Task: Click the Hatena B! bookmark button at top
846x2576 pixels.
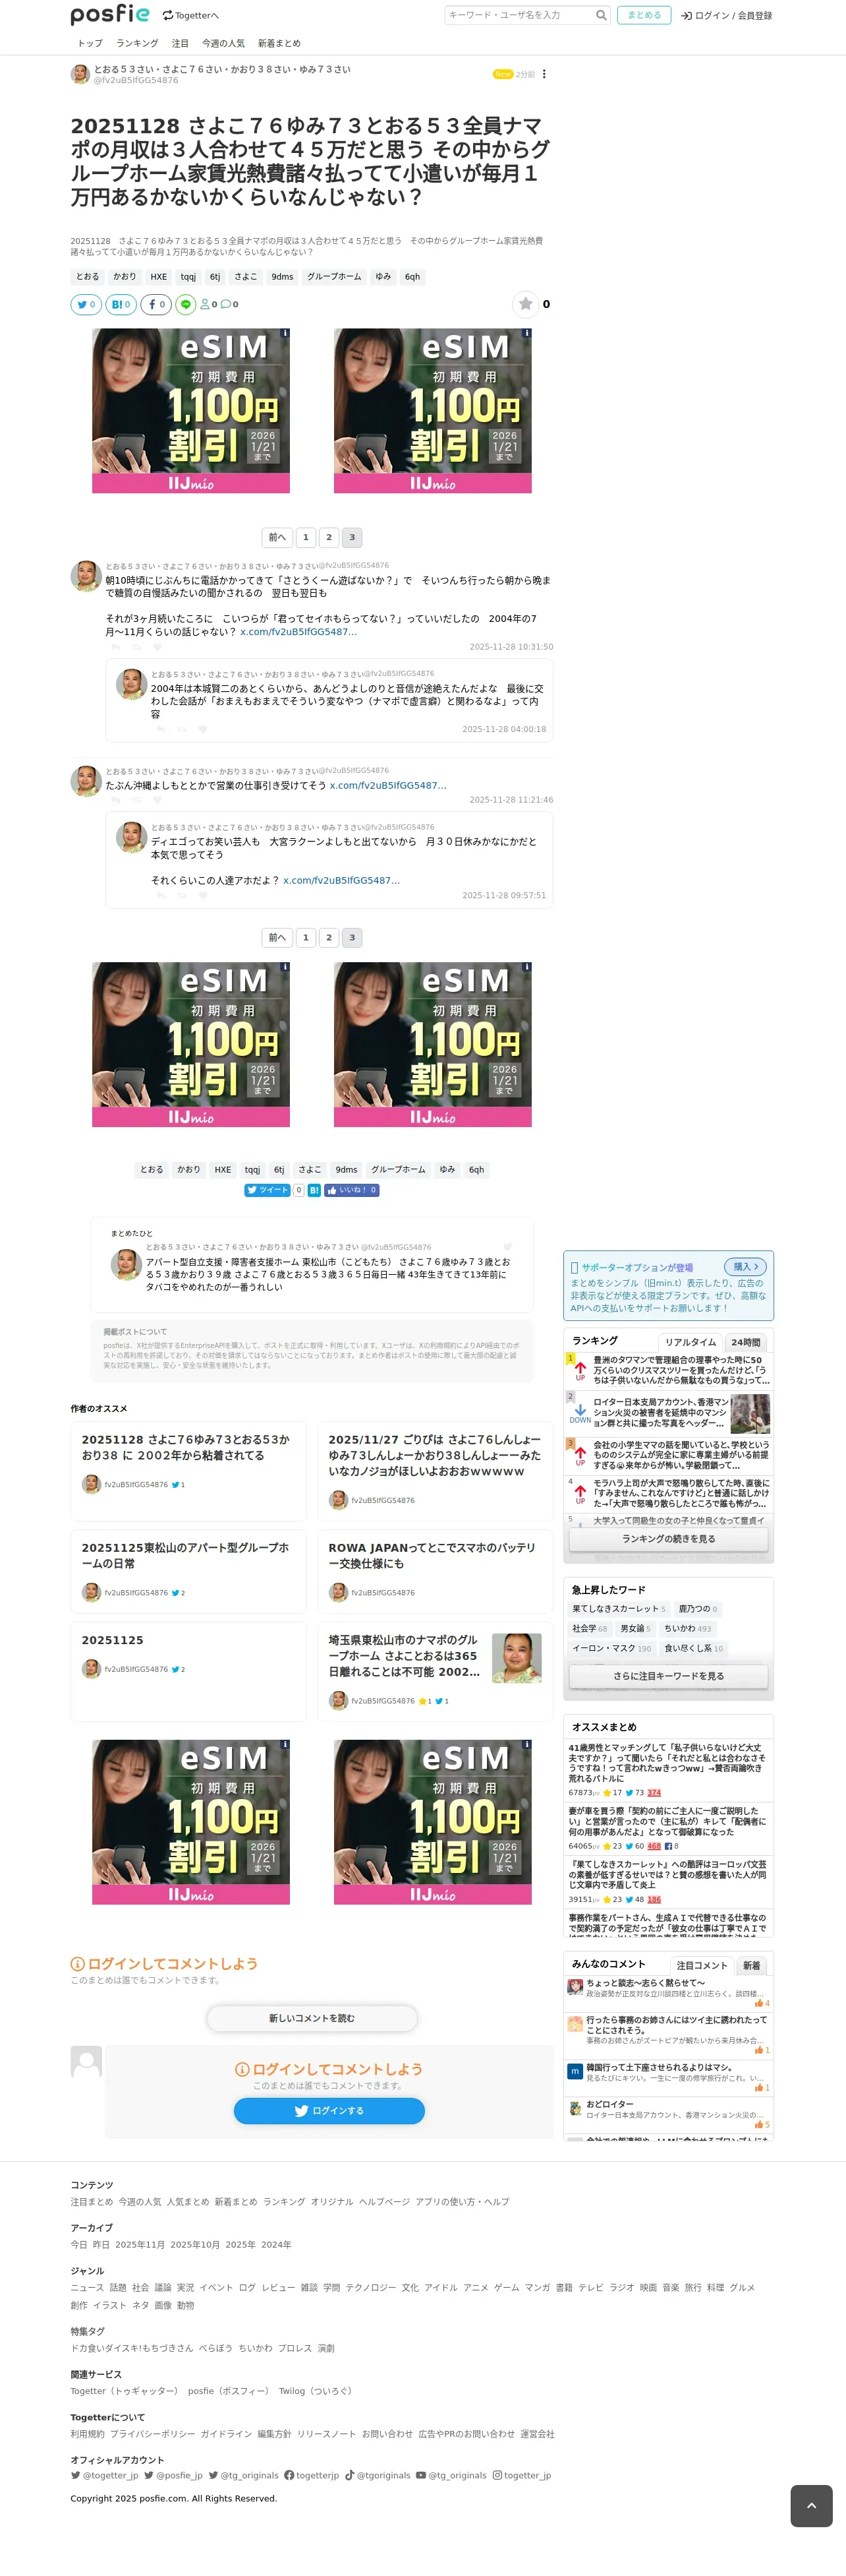Action: [121, 304]
